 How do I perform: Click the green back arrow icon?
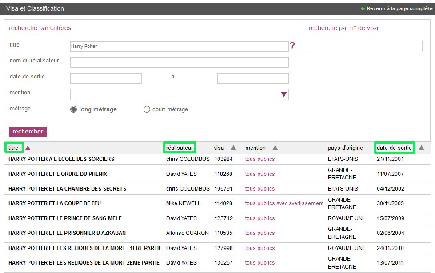(x=363, y=8)
